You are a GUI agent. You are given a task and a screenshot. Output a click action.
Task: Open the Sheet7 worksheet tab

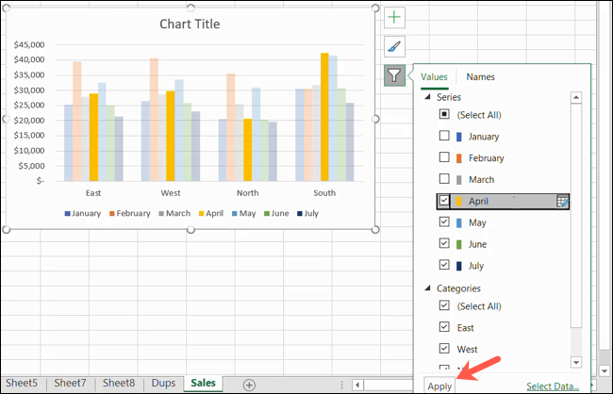(x=70, y=383)
